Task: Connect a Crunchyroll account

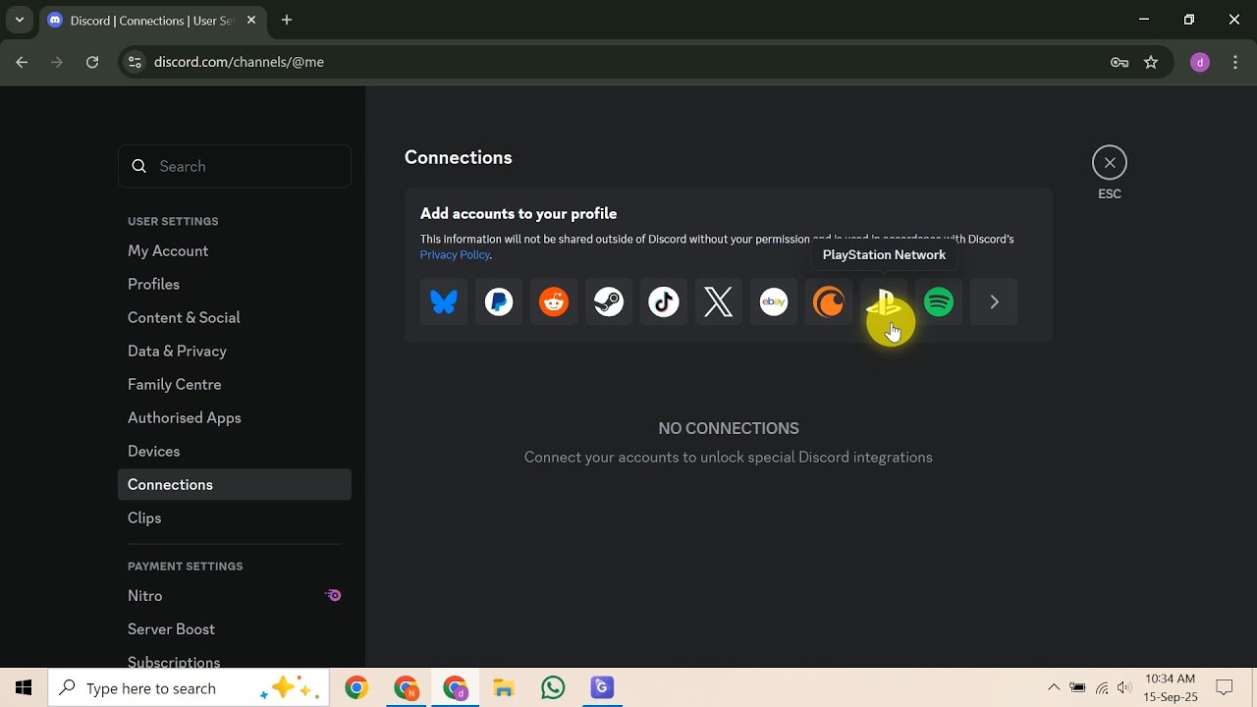Action: click(829, 302)
